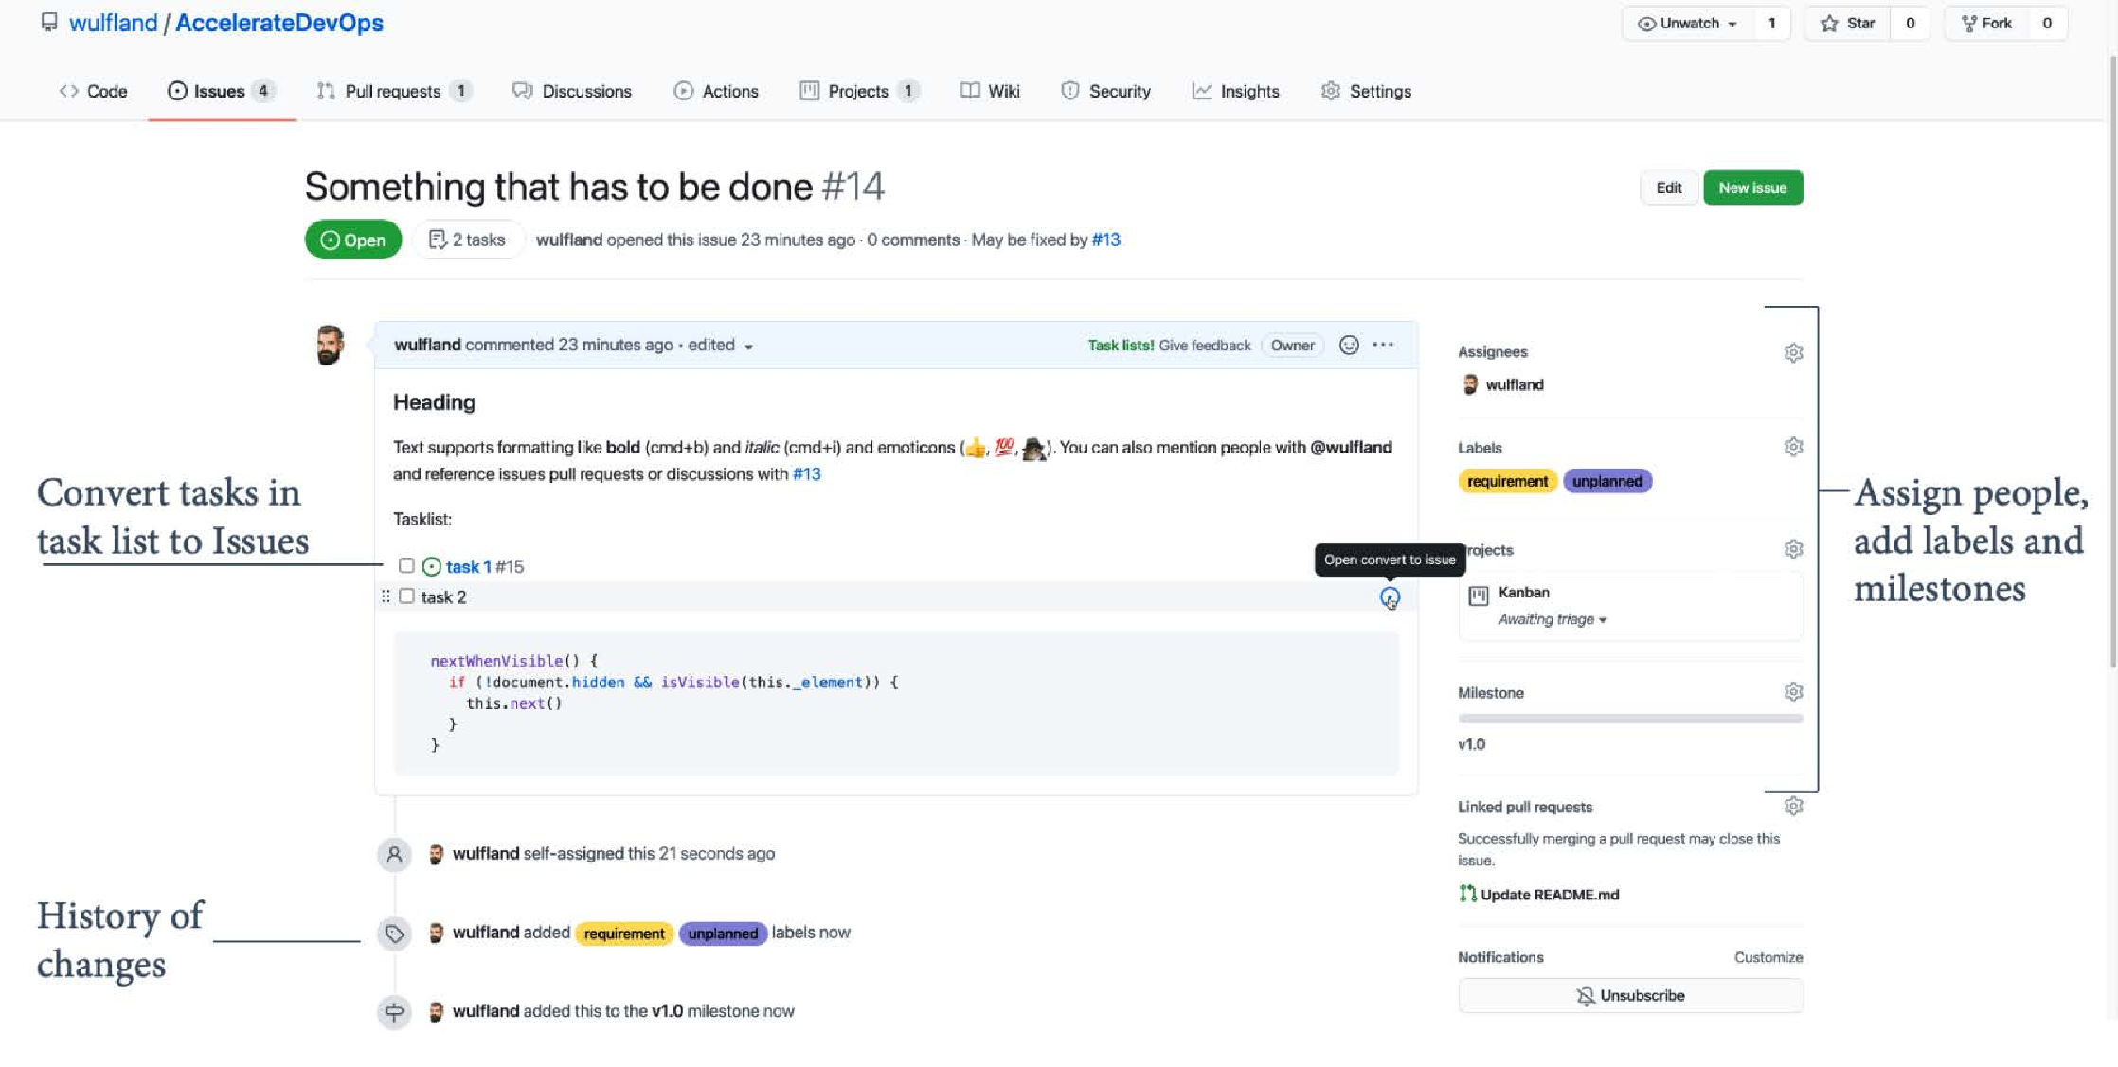Click wulfland's avatar beside the comment
2118x1067 pixels.
click(x=330, y=345)
